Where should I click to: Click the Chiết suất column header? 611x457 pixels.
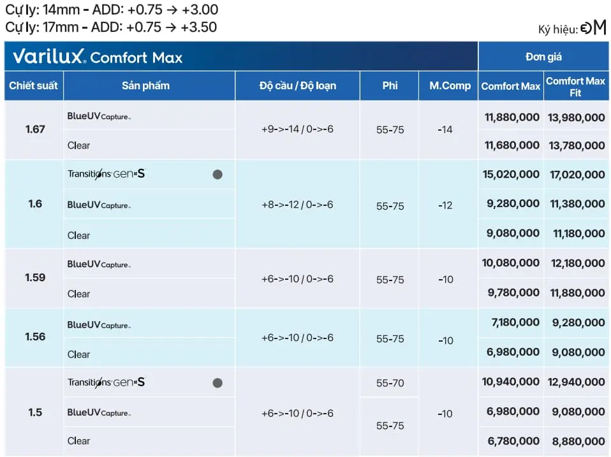tap(34, 86)
